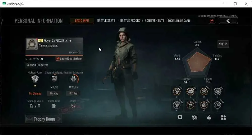
Task: Open the Social Media Card tab
Action: pos(179,21)
